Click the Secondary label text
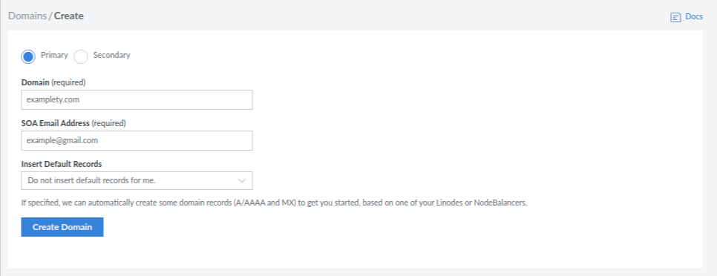 click(111, 56)
